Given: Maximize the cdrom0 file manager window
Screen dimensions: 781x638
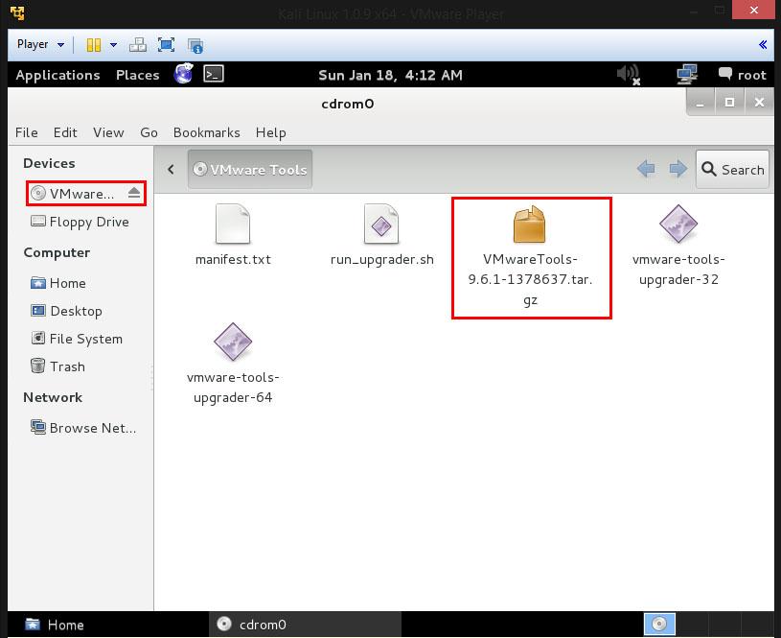Looking at the screenshot, I should pyautogui.click(x=729, y=103).
